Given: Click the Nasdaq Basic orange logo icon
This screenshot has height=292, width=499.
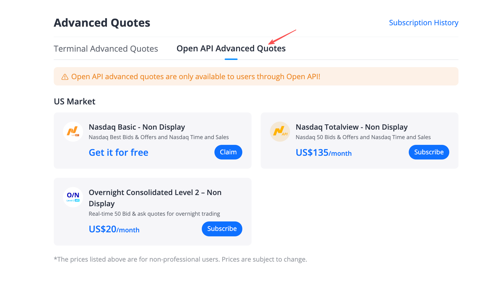Looking at the screenshot, I should pyautogui.click(x=73, y=132).
